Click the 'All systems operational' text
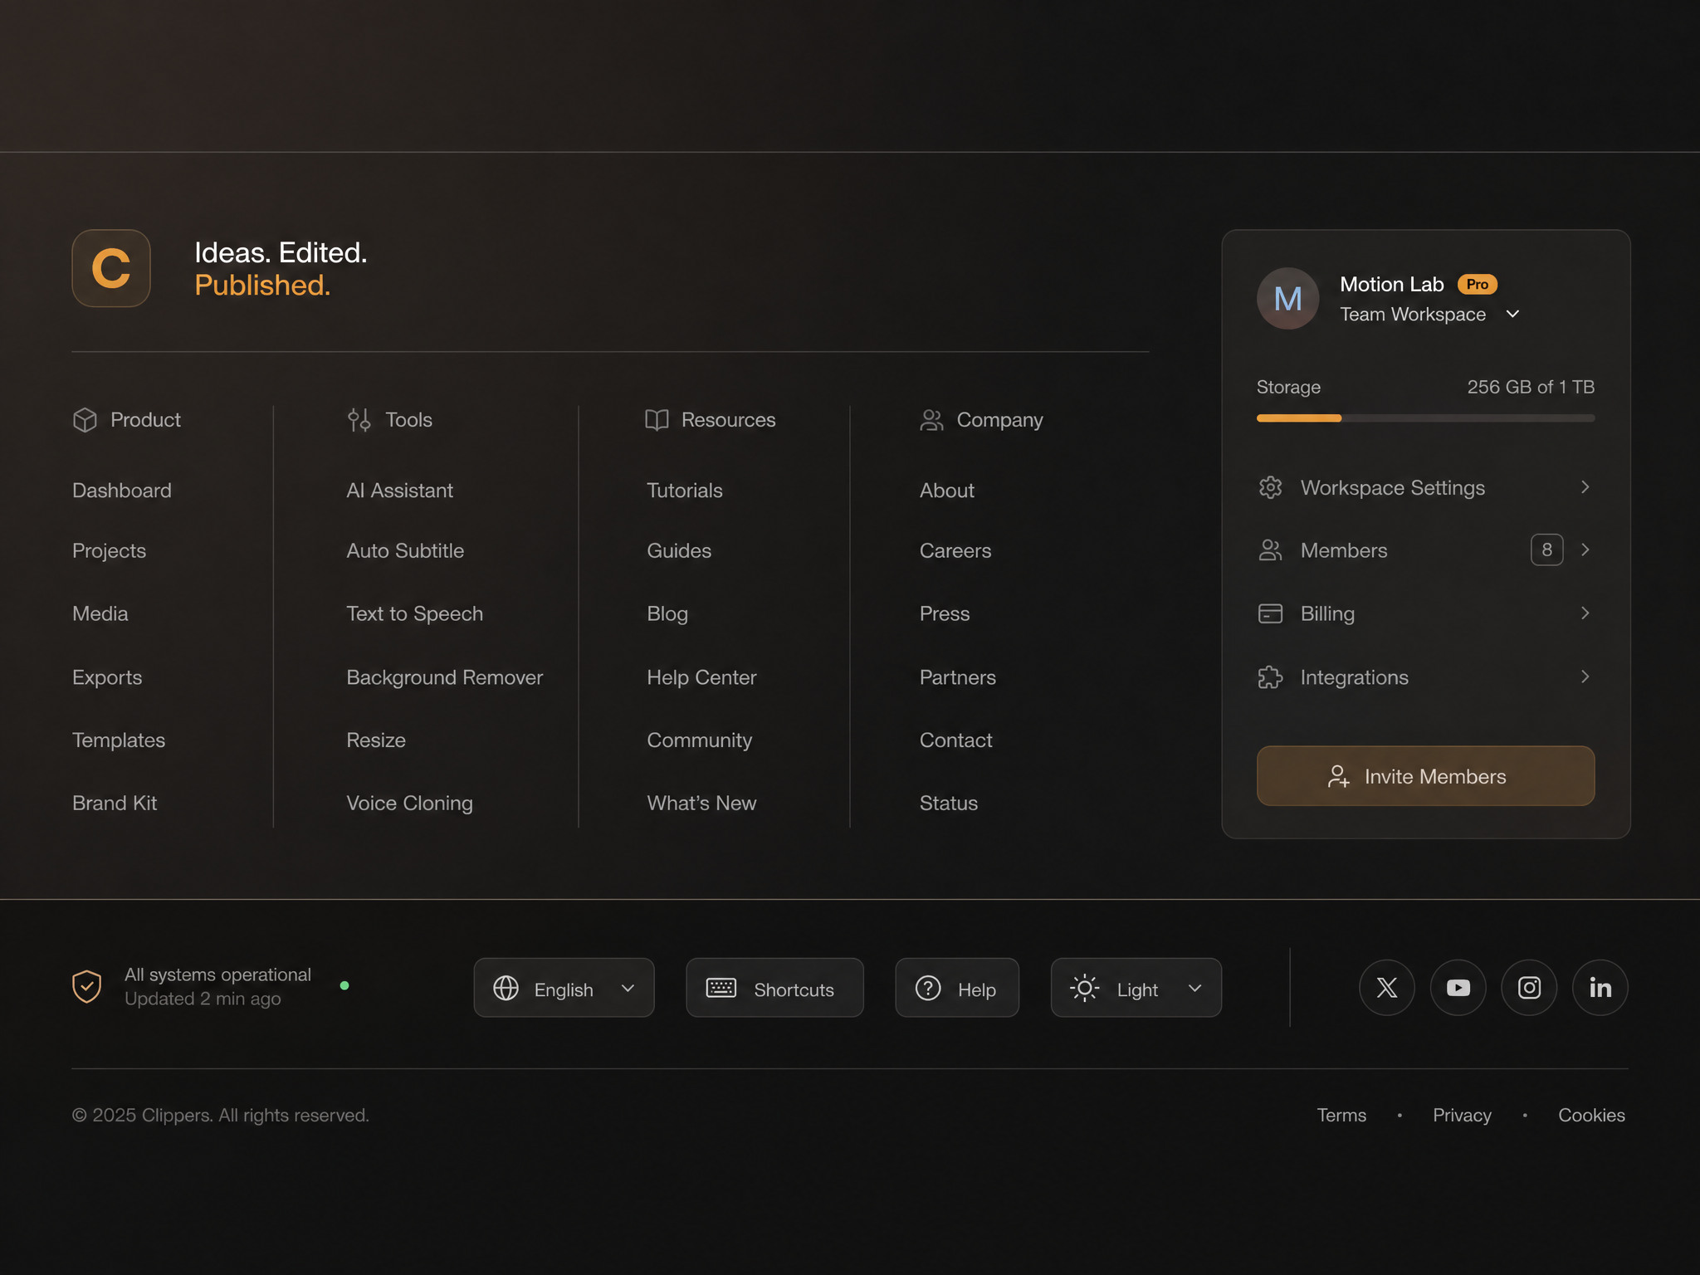This screenshot has height=1275, width=1700. (217, 975)
